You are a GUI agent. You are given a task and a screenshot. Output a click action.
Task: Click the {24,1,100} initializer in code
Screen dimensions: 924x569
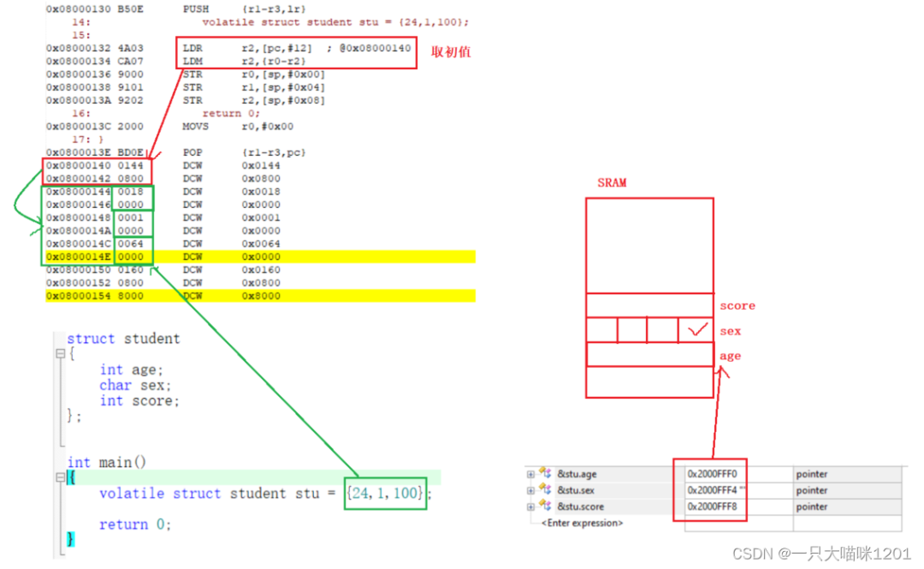[x=385, y=494]
